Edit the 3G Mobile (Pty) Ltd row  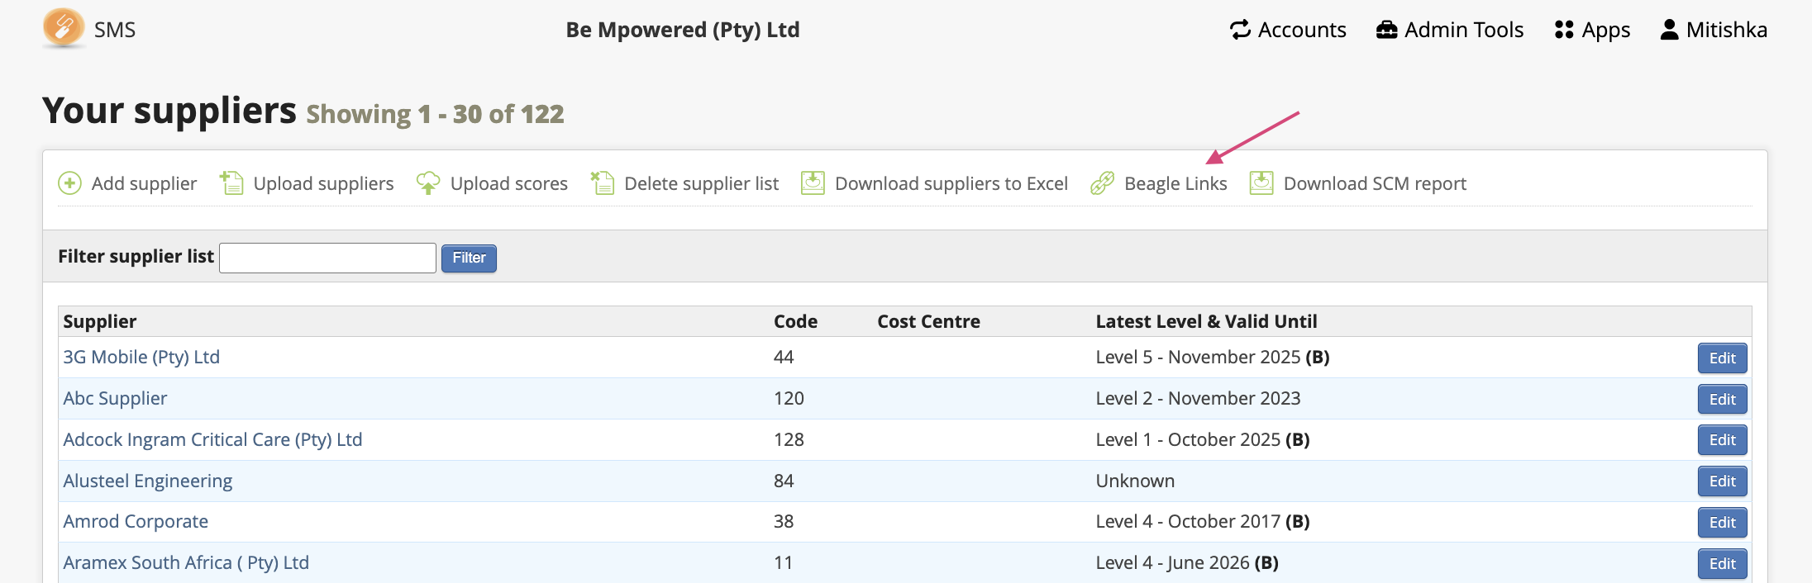pos(1722,358)
